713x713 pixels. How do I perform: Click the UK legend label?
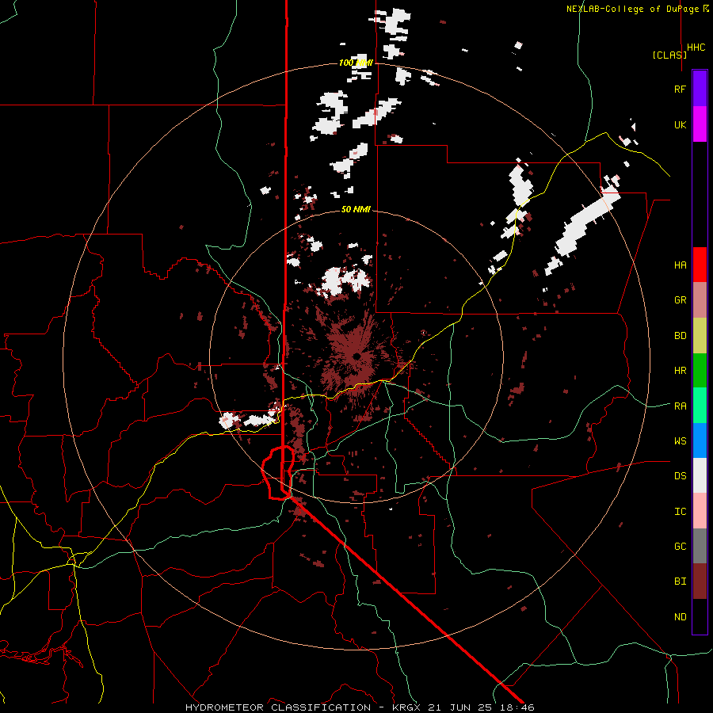click(680, 124)
